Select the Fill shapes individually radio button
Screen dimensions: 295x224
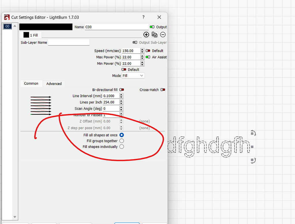coord(122,146)
